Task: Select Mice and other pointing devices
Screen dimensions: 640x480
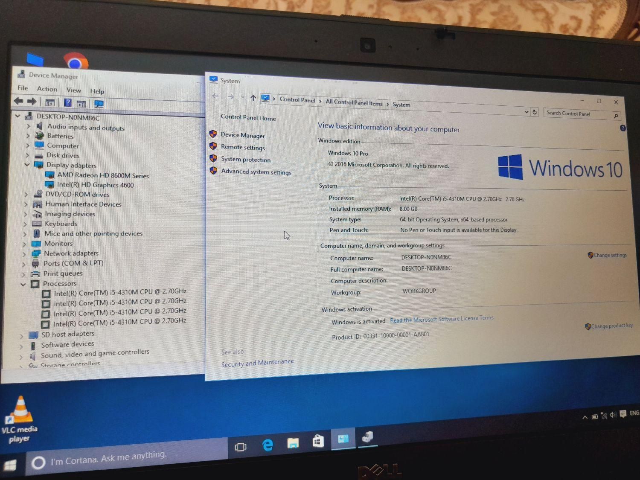Action: (x=93, y=233)
